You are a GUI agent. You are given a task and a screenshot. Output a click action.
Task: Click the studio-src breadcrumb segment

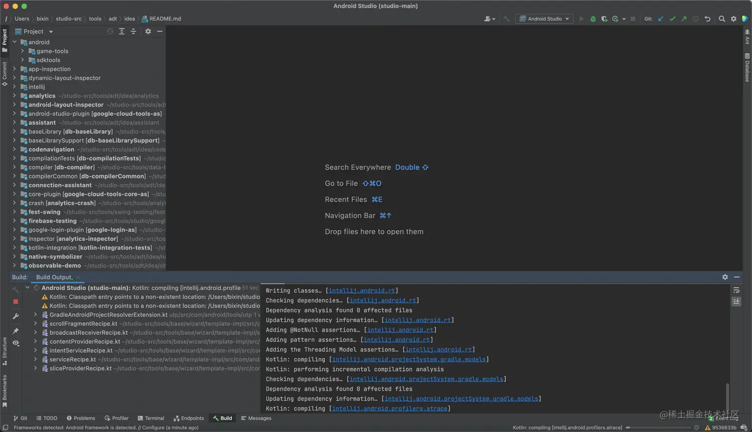[x=69, y=19]
